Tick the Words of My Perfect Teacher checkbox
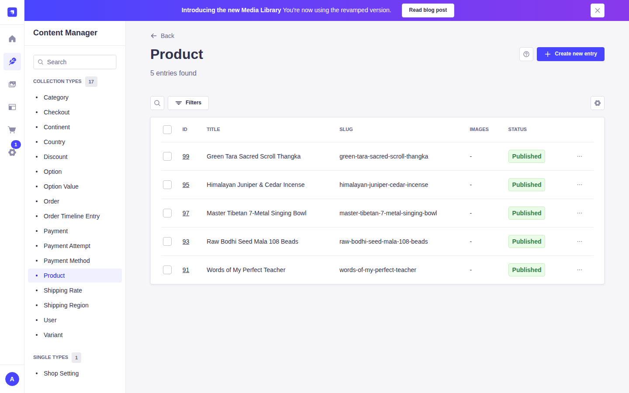The image size is (629, 393). (x=167, y=270)
